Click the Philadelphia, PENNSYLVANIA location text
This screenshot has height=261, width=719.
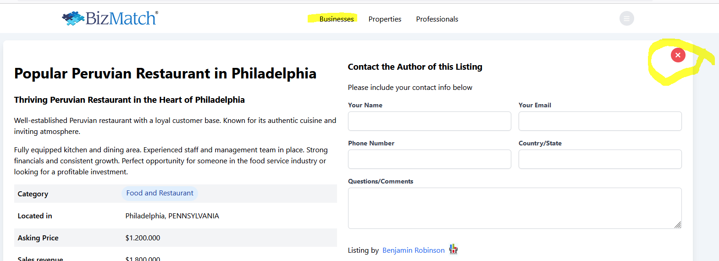[x=172, y=216]
